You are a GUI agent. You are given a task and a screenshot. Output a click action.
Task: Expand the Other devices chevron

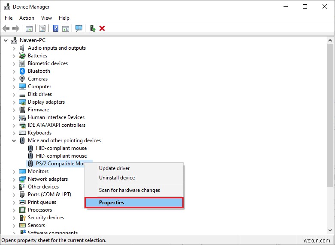tap(14, 187)
